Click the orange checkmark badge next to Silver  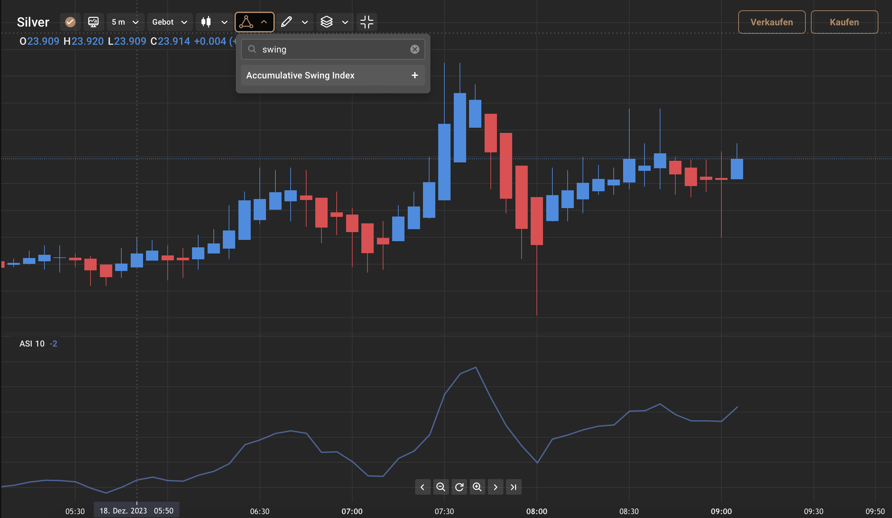tap(70, 22)
